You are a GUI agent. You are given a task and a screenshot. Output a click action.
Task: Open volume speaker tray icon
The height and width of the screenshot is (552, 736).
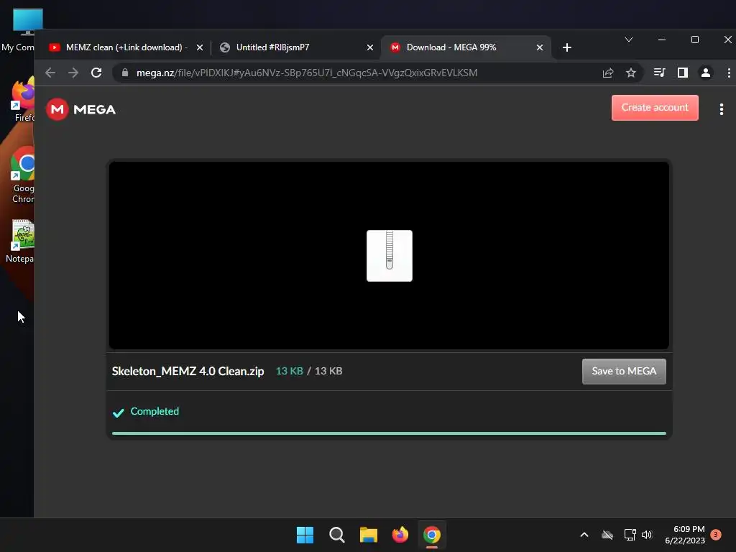click(648, 535)
